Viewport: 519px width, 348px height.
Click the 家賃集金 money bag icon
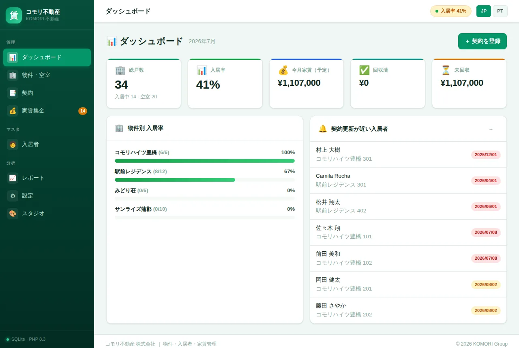coord(13,111)
